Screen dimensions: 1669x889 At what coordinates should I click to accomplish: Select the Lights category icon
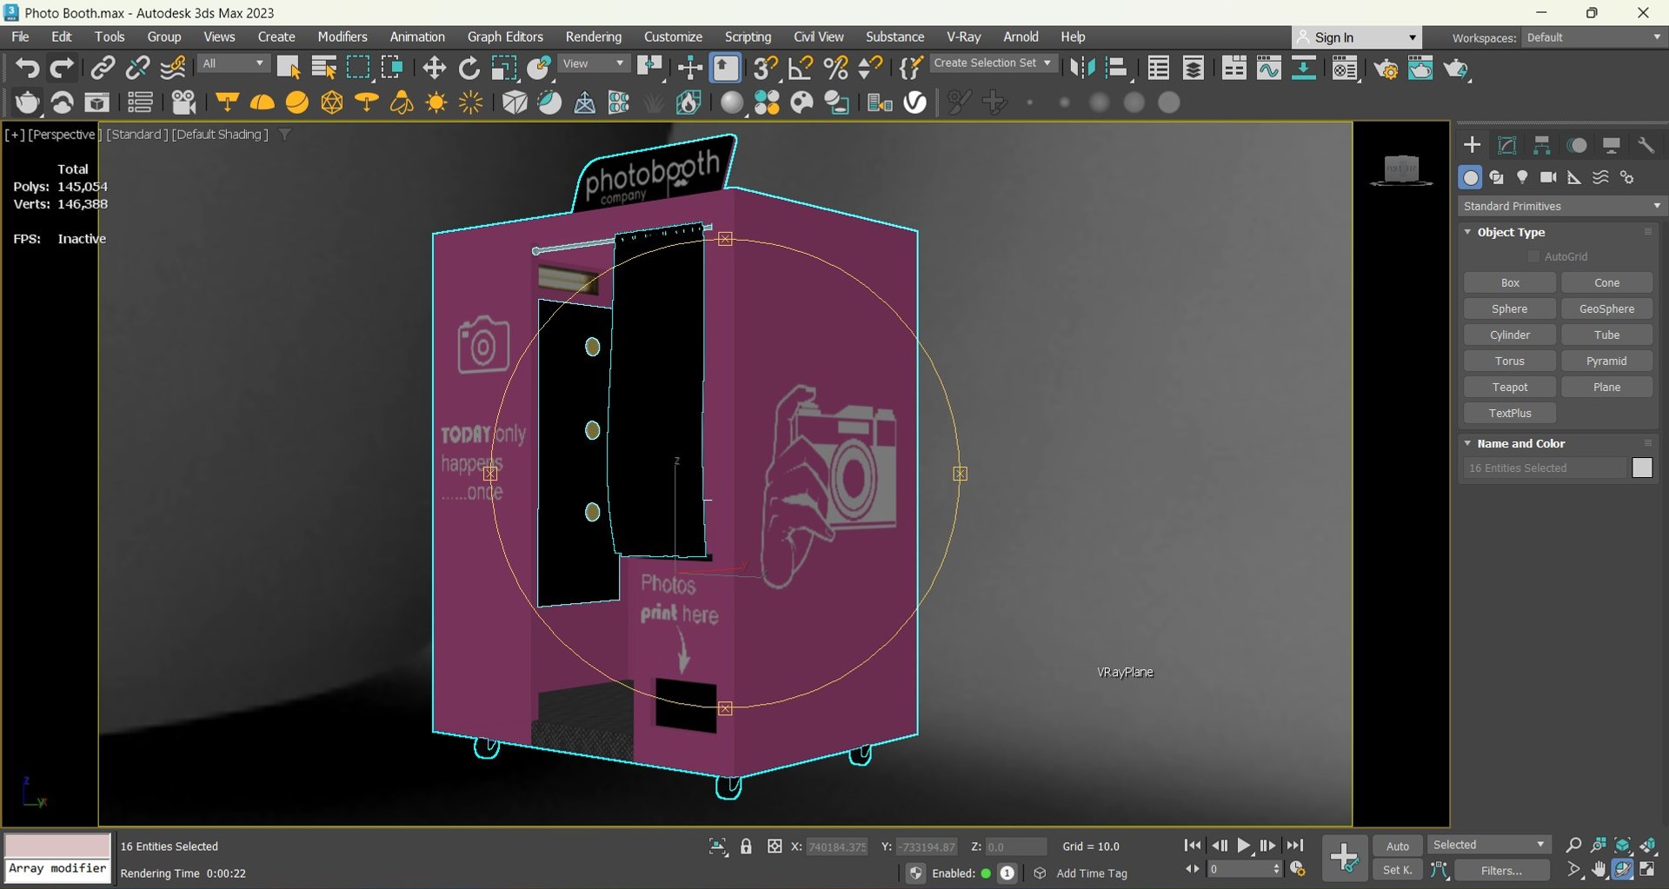click(x=1522, y=177)
